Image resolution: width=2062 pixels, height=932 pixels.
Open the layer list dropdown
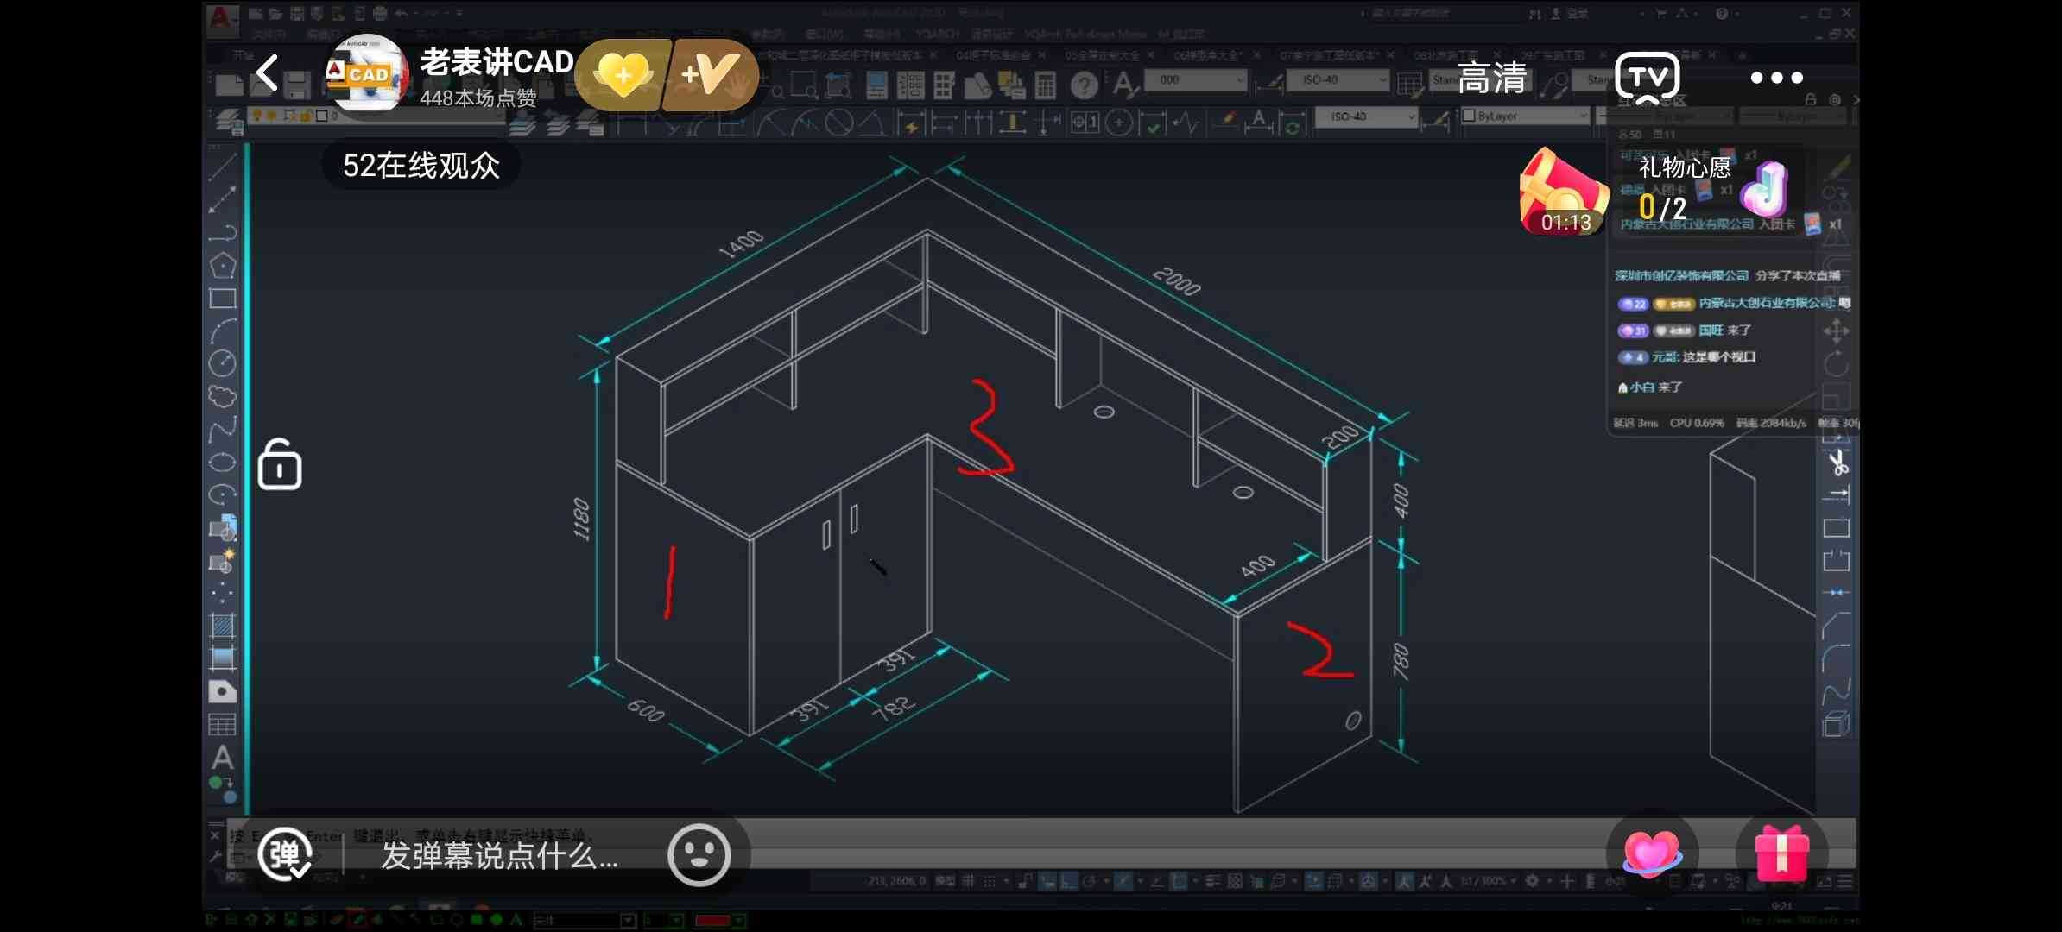click(376, 116)
